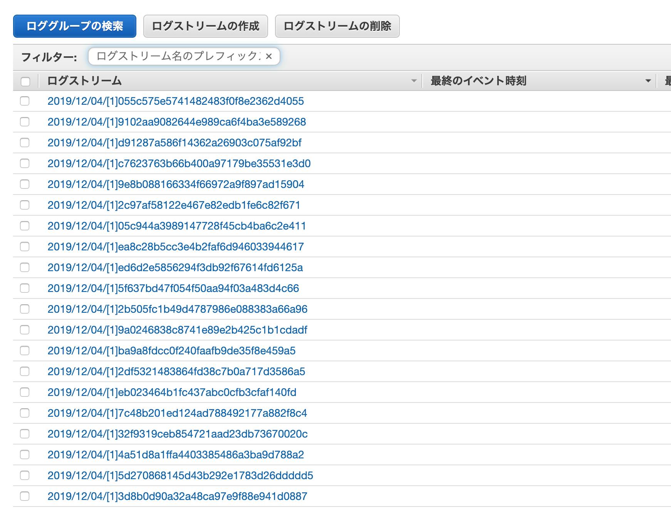This screenshot has height=520, width=671.
Task: Clear the filter with the × icon
Action: pyautogui.click(x=268, y=57)
